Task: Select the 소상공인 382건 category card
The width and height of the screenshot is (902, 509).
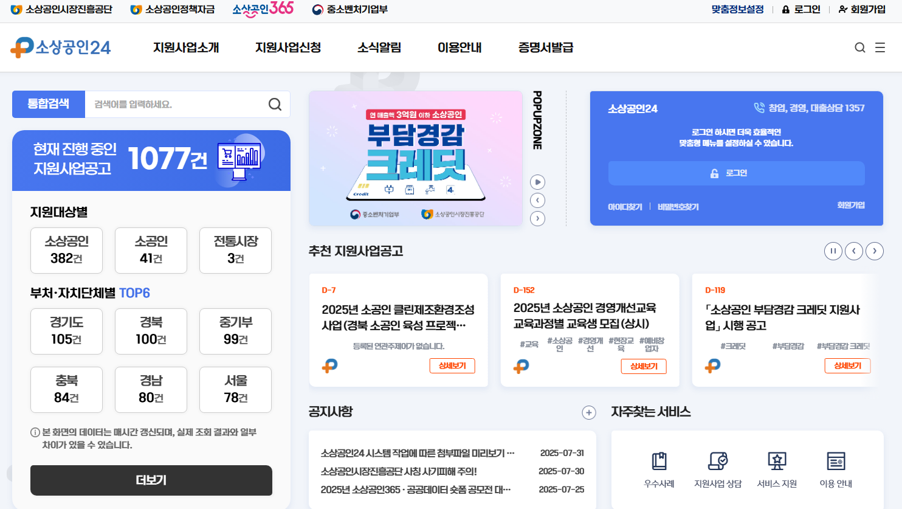Action: point(66,251)
